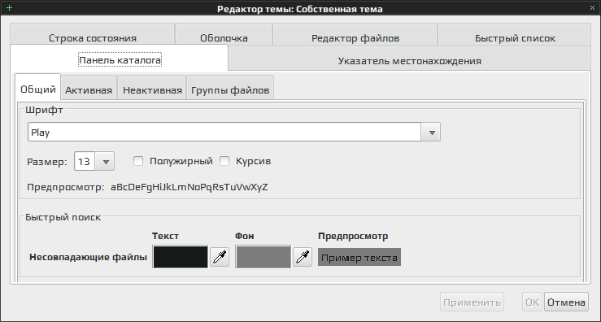Open the Размер size dropdown arrow
601x322 pixels.
coord(105,161)
